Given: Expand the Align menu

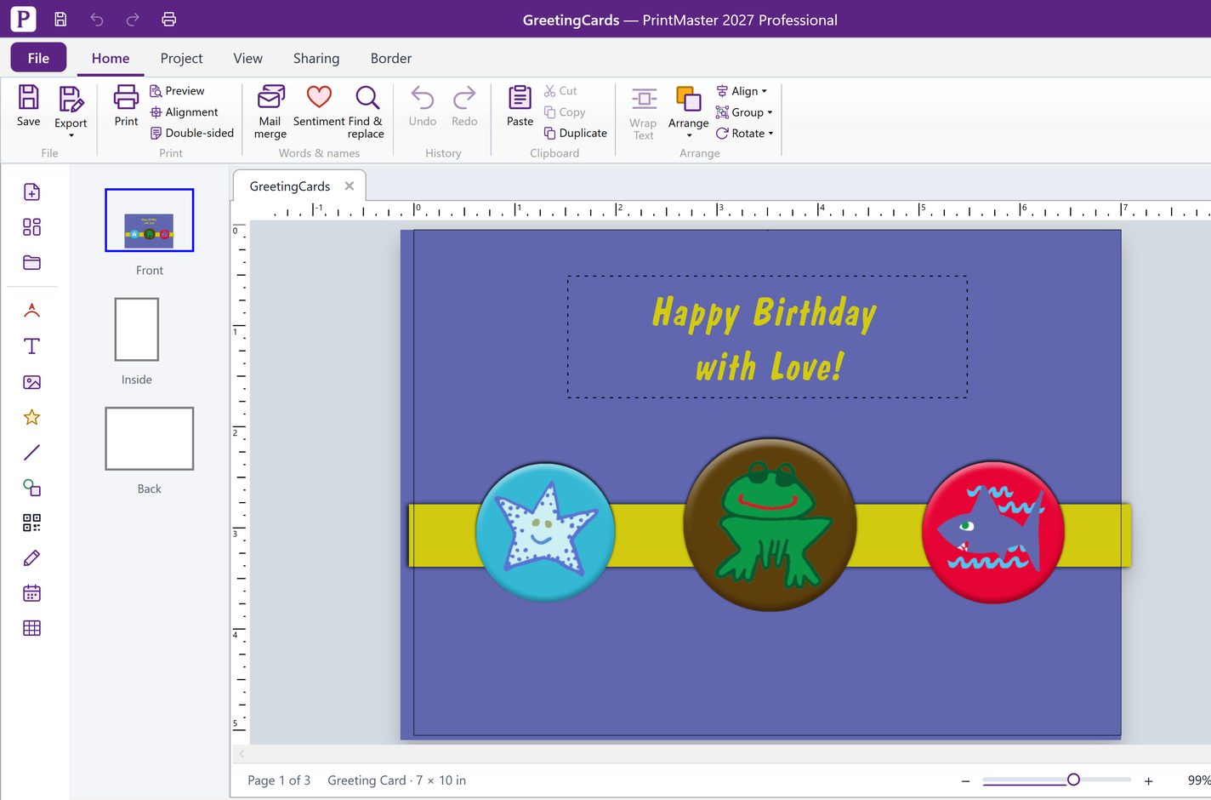Looking at the screenshot, I should (742, 91).
